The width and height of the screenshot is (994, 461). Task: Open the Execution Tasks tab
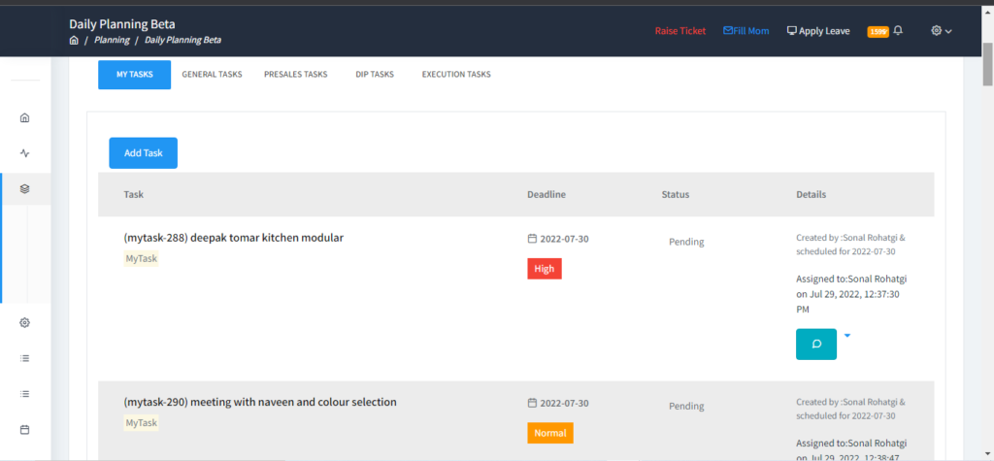(455, 75)
